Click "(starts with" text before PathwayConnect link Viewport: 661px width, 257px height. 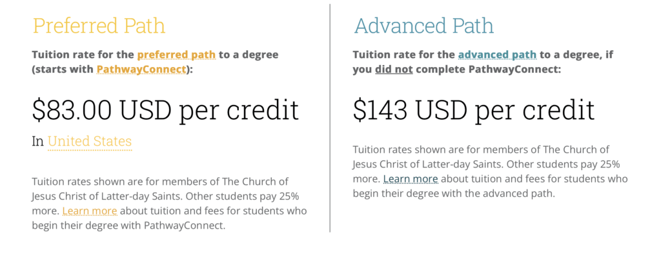point(63,69)
